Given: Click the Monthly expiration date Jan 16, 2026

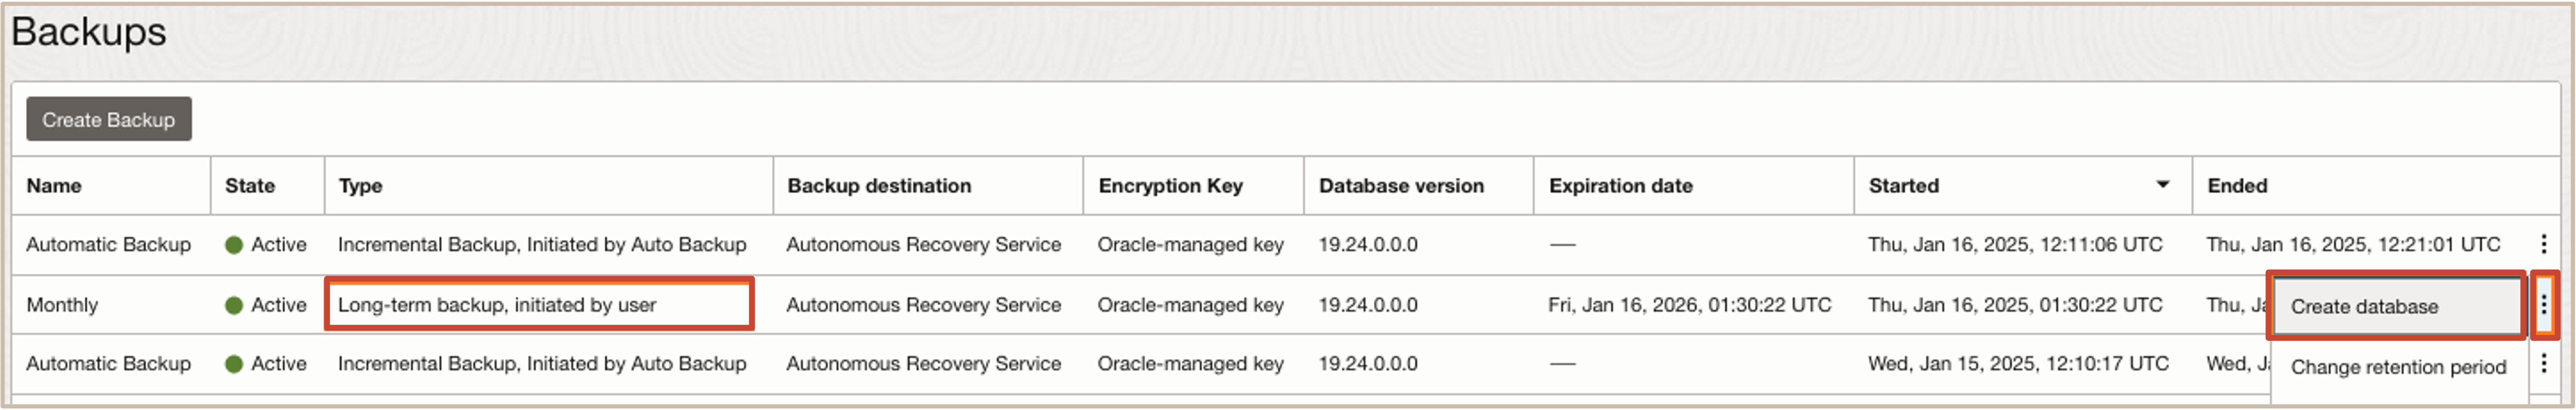Looking at the screenshot, I should tap(1689, 305).
